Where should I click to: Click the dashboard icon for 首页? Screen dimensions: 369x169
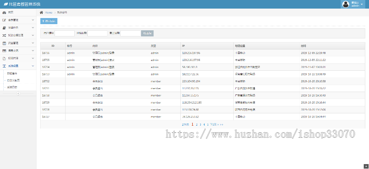tap(4, 12)
